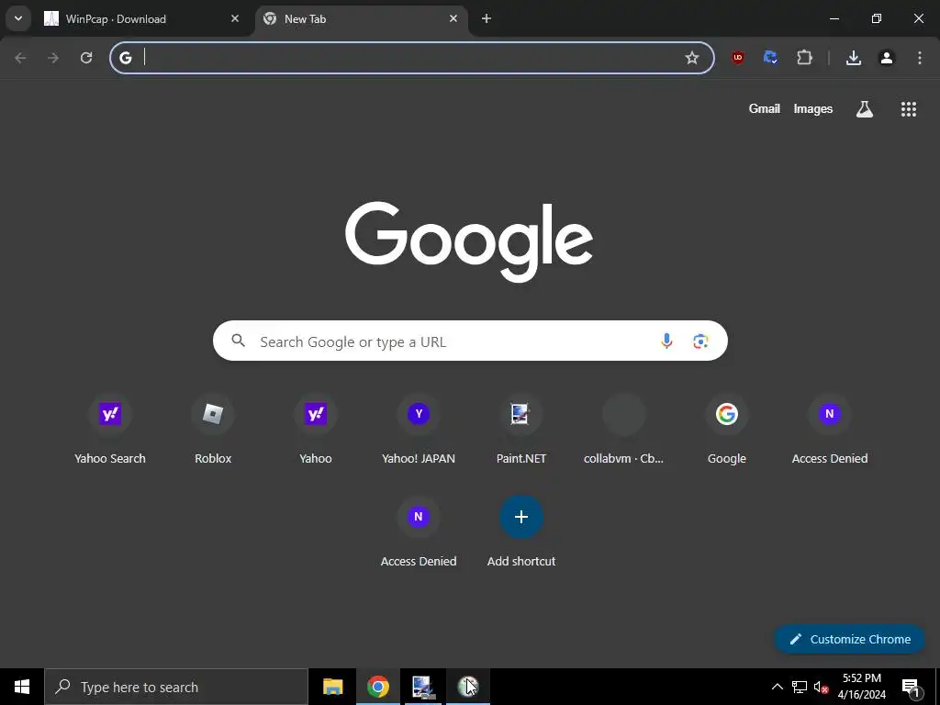Viewport: 940px width, 705px height.
Task: Open the notification center icon
Action: pyautogui.click(x=911, y=687)
